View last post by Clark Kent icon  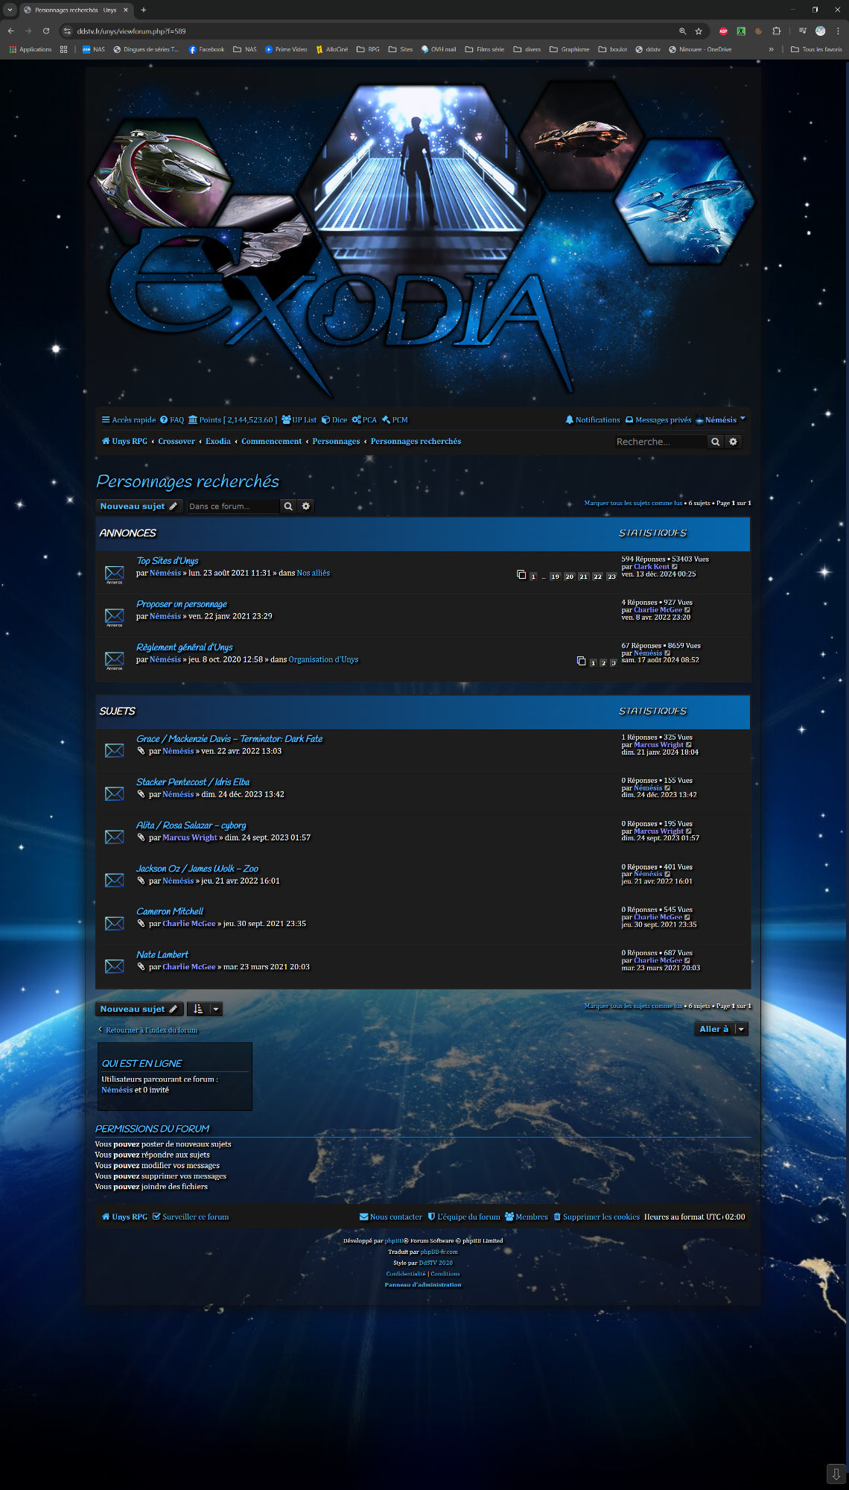tap(675, 567)
